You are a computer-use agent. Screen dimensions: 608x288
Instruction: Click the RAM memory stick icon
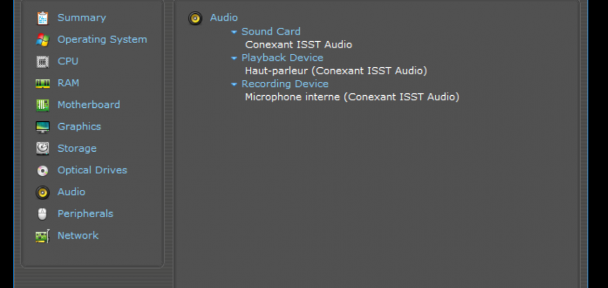click(x=43, y=84)
